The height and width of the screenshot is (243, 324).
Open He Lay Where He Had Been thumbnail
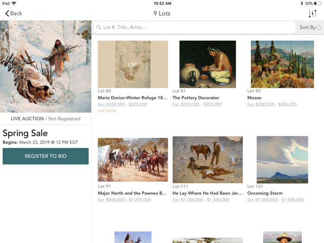pos(208,160)
